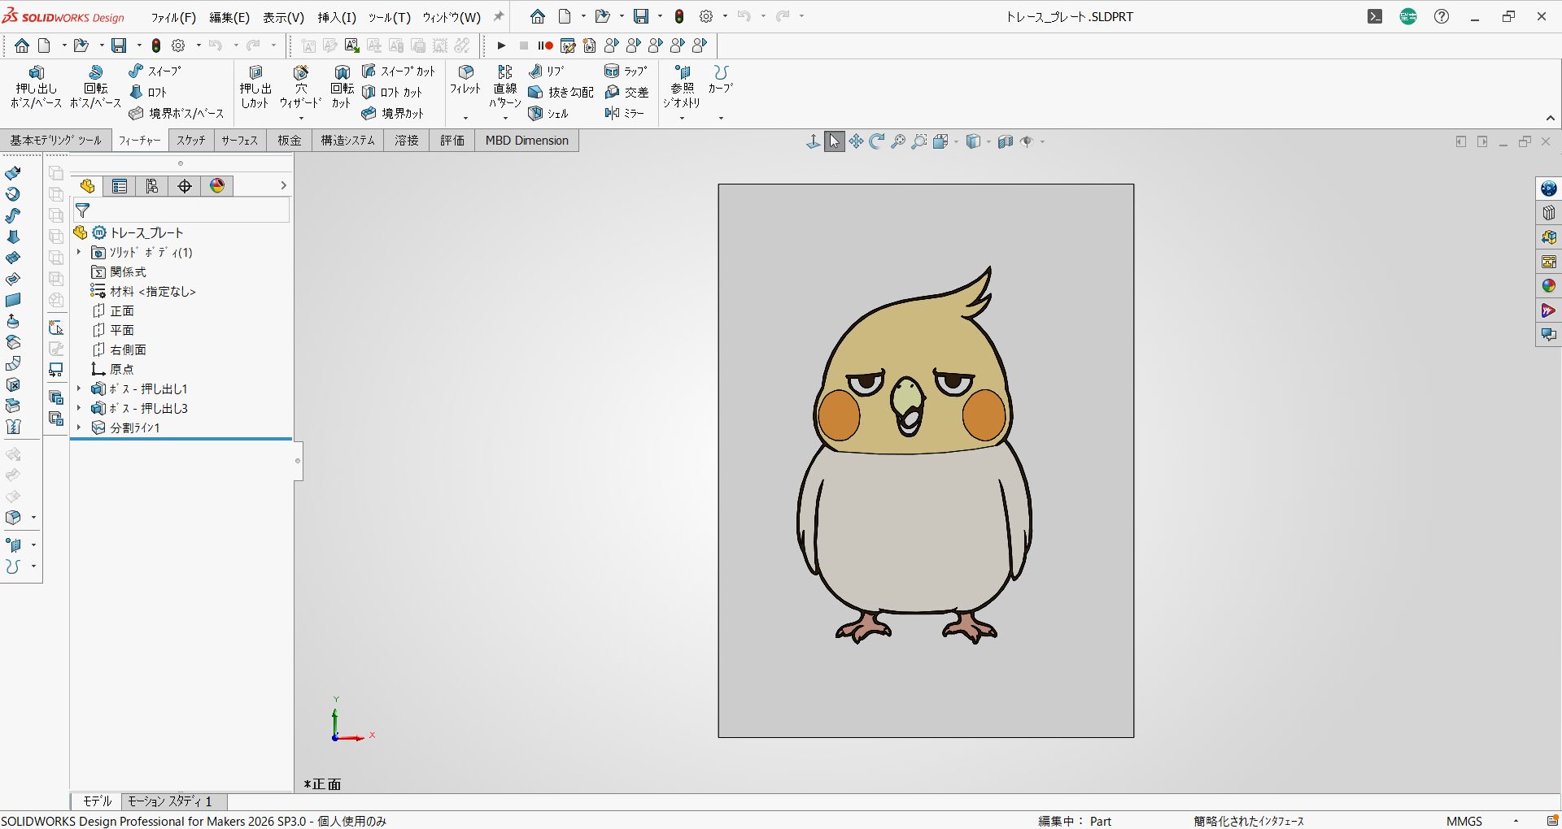1562x829 pixels.
Task: Open the フィレット dropdown arrow
Action: [x=465, y=118]
